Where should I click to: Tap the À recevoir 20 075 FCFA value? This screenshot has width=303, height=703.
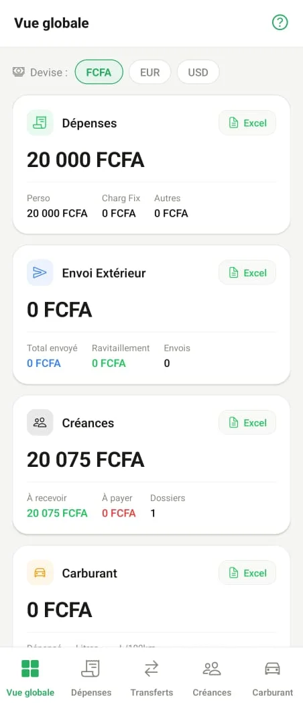[57, 513]
